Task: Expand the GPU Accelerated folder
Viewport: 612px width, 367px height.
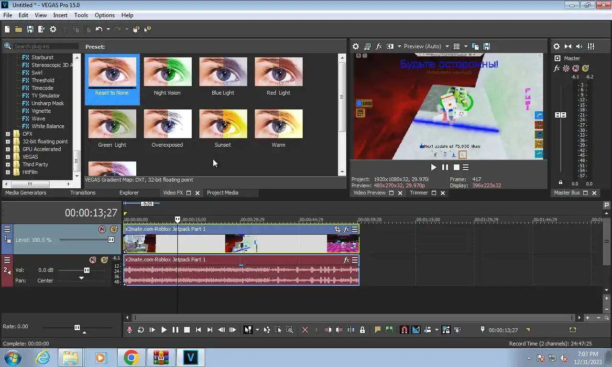Action: [x=8, y=149]
